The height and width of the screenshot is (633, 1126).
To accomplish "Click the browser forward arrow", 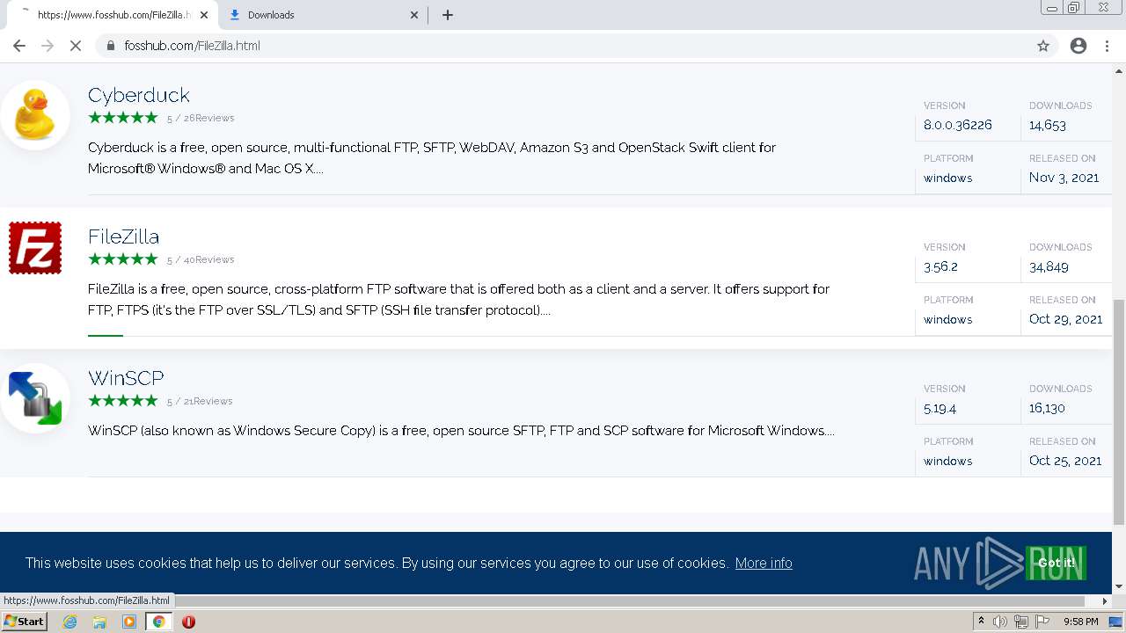I will pyautogui.click(x=48, y=46).
